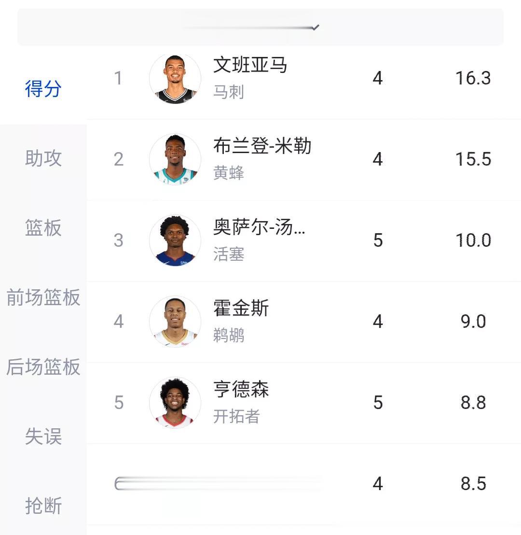
Task: Select the sixth row scoring 8.5
Action: (x=304, y=484)
